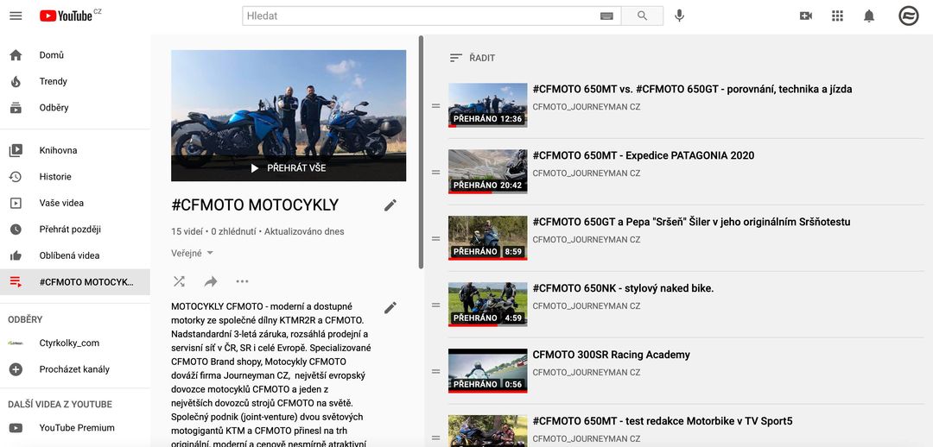Grab reorder handle of PATAGONIA video

[x=435, y=173]
